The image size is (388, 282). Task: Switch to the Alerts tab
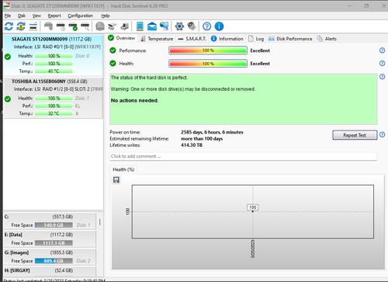pos(327,39)
